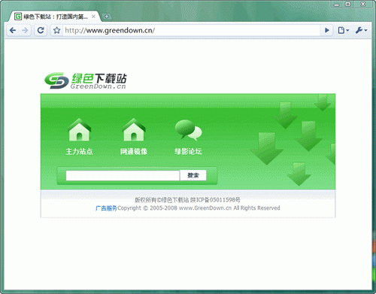The width and height of the screenshot is (376, 294).
Task: Go back using the browser back arrow
Action: [13, 31]
